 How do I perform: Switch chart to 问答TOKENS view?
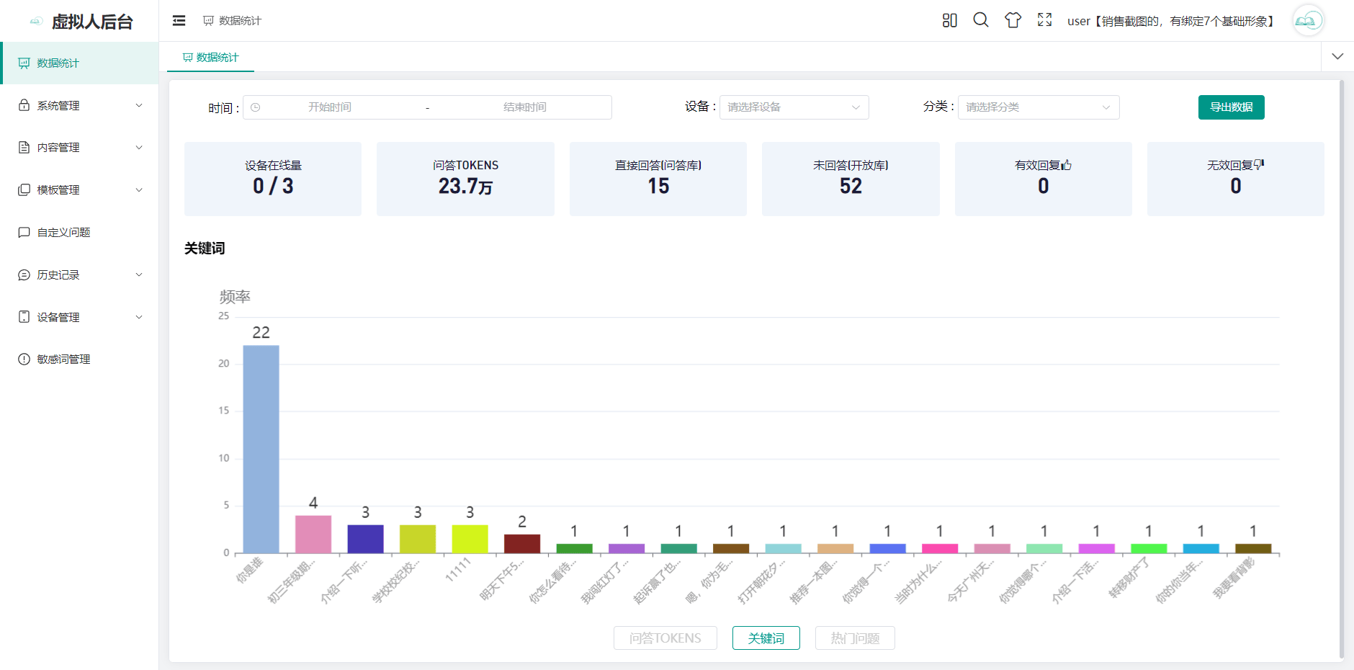coord(665,638)
